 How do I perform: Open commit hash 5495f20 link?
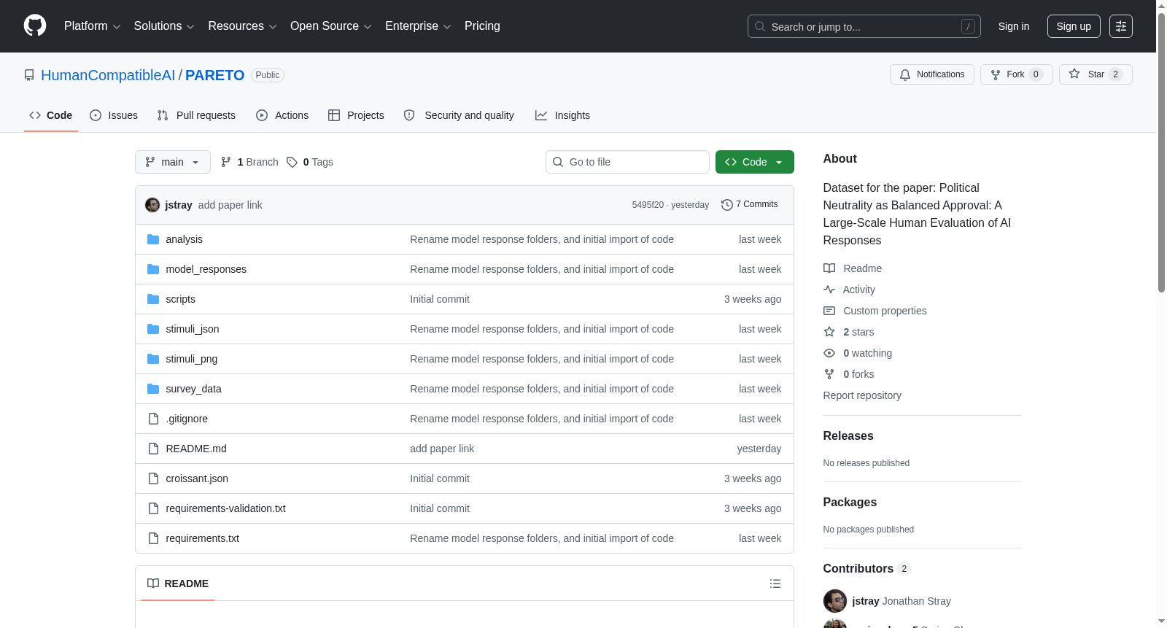(648, 205)
